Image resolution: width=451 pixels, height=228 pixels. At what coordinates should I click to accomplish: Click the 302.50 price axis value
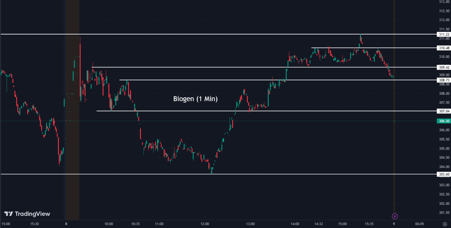click(x=444, y=194)
